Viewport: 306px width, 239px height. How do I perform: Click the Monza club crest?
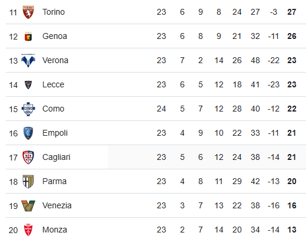tap(28, 230)
